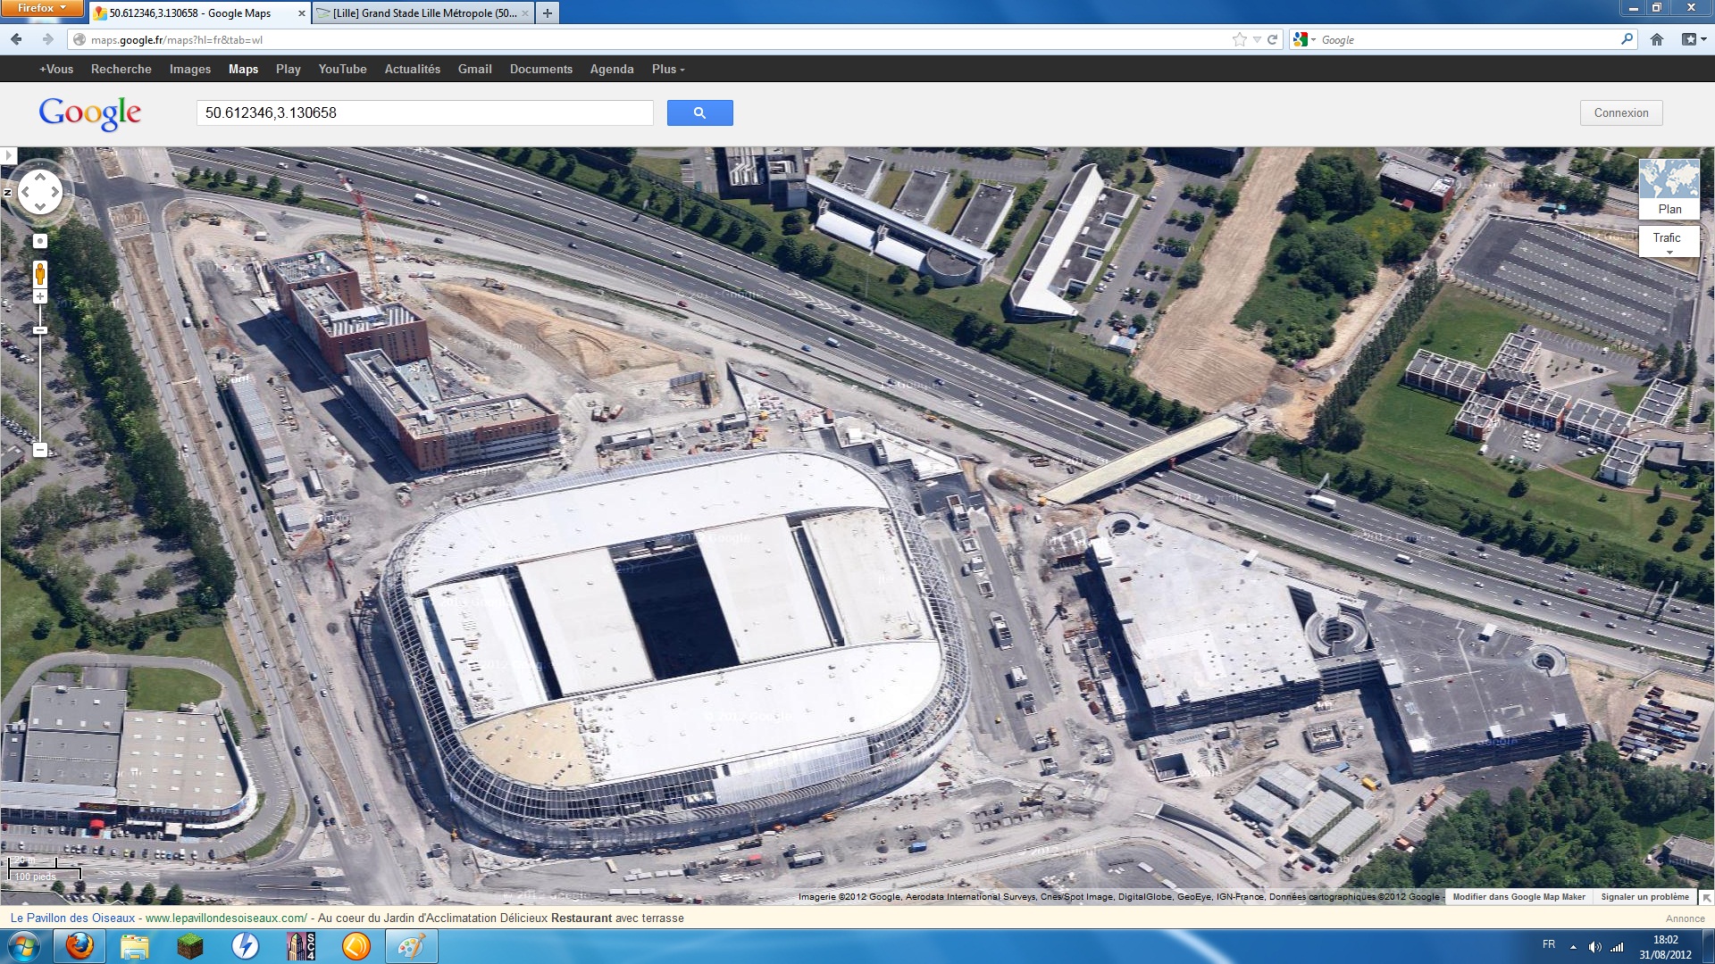Click the blue search magnifier button
This screenshot has width=1715, height=964.
(x=699, y=112)
